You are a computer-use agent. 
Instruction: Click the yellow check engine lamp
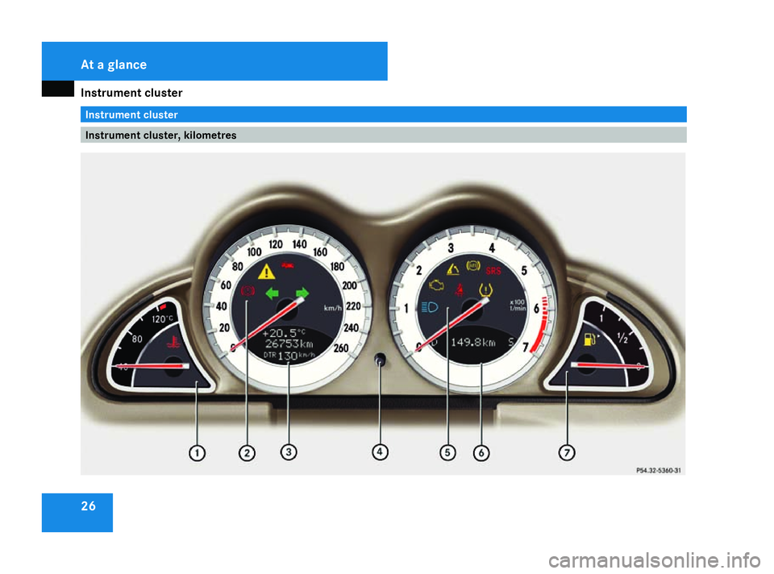click(x=436, y=285)
